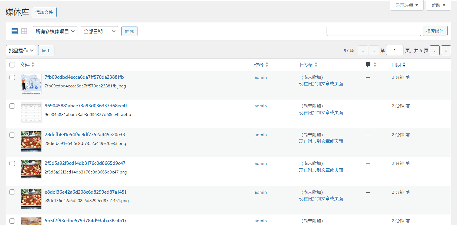Click admin author link for 7fb09cdbd4ecca6da7ff570da23881fb
This screenshot has height=225, width=457.
261,77
